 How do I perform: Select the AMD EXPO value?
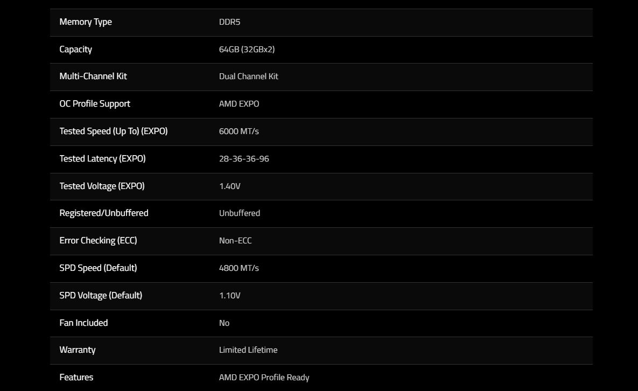pyautogui.click(x=239, y=104)
